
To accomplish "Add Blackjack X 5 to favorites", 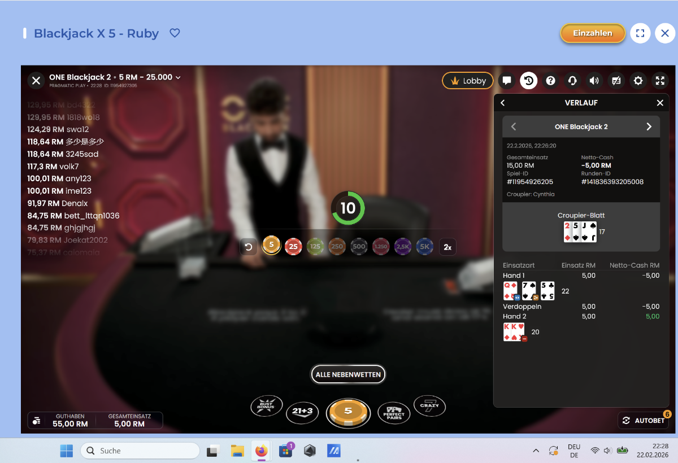I will [x=175, y=33].
